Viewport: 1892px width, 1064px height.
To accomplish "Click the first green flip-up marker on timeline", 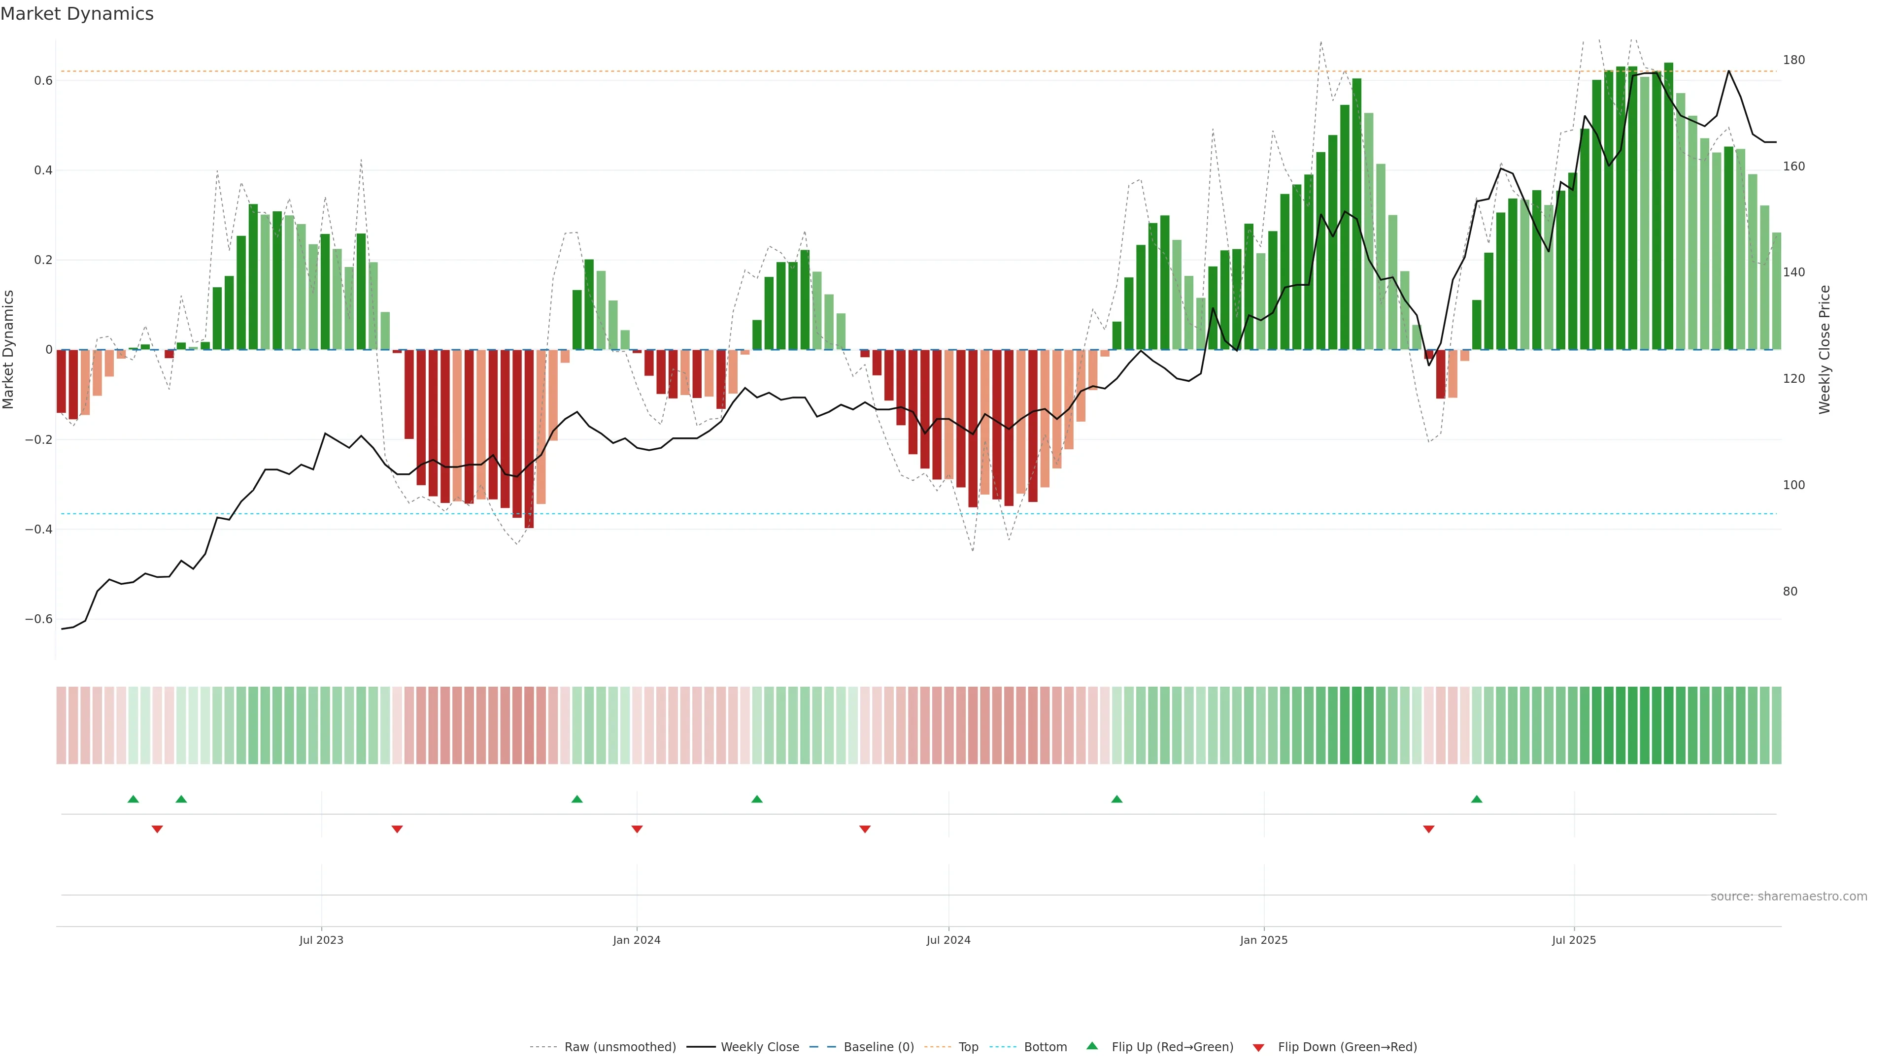I will coord(133,799).
